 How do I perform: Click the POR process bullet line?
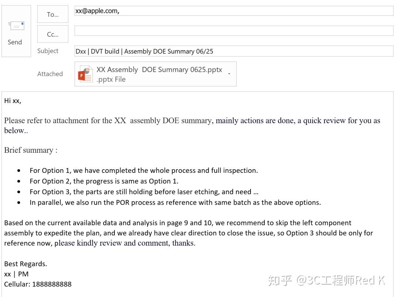(x=175, y=203)
